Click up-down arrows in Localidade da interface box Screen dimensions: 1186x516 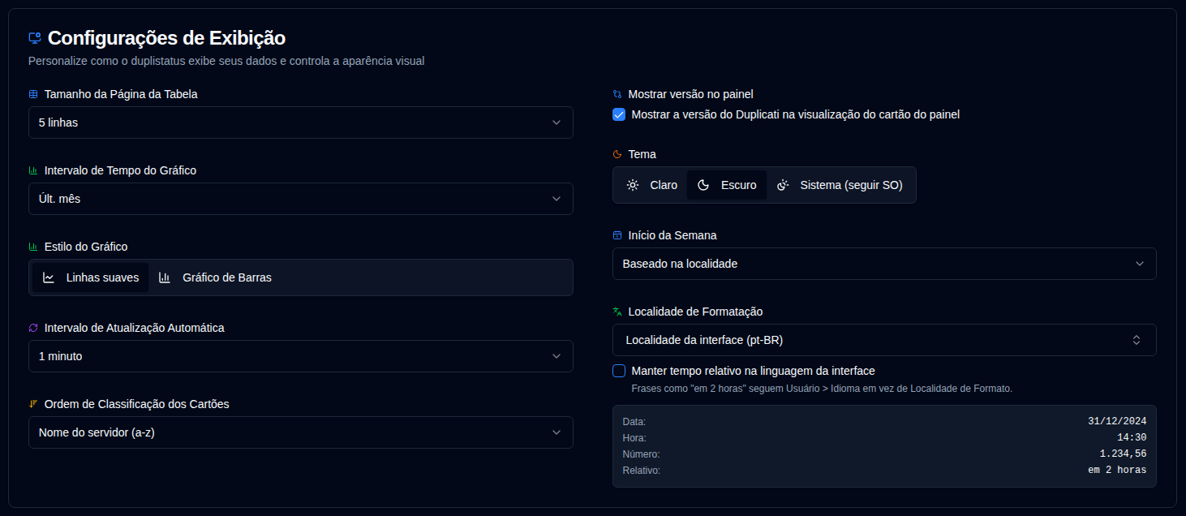[x=1137, y=340]
